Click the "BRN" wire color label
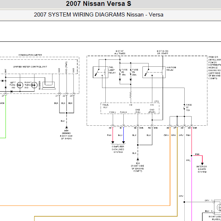Screen dimensions: 221x221 click(173, 135)
